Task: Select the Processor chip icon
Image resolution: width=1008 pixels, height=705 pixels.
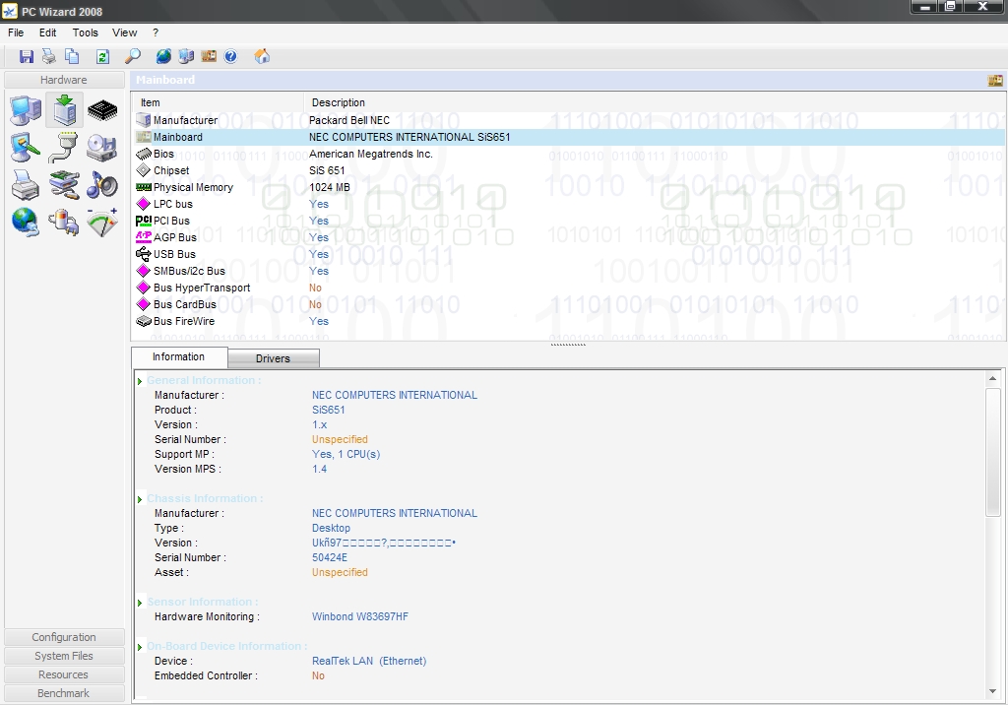Action: 102,110
